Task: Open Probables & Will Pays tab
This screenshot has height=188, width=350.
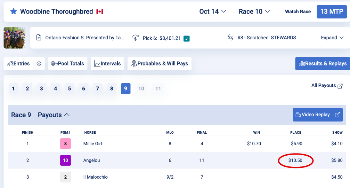Action: pyautogui.click(x=160, y=63)
